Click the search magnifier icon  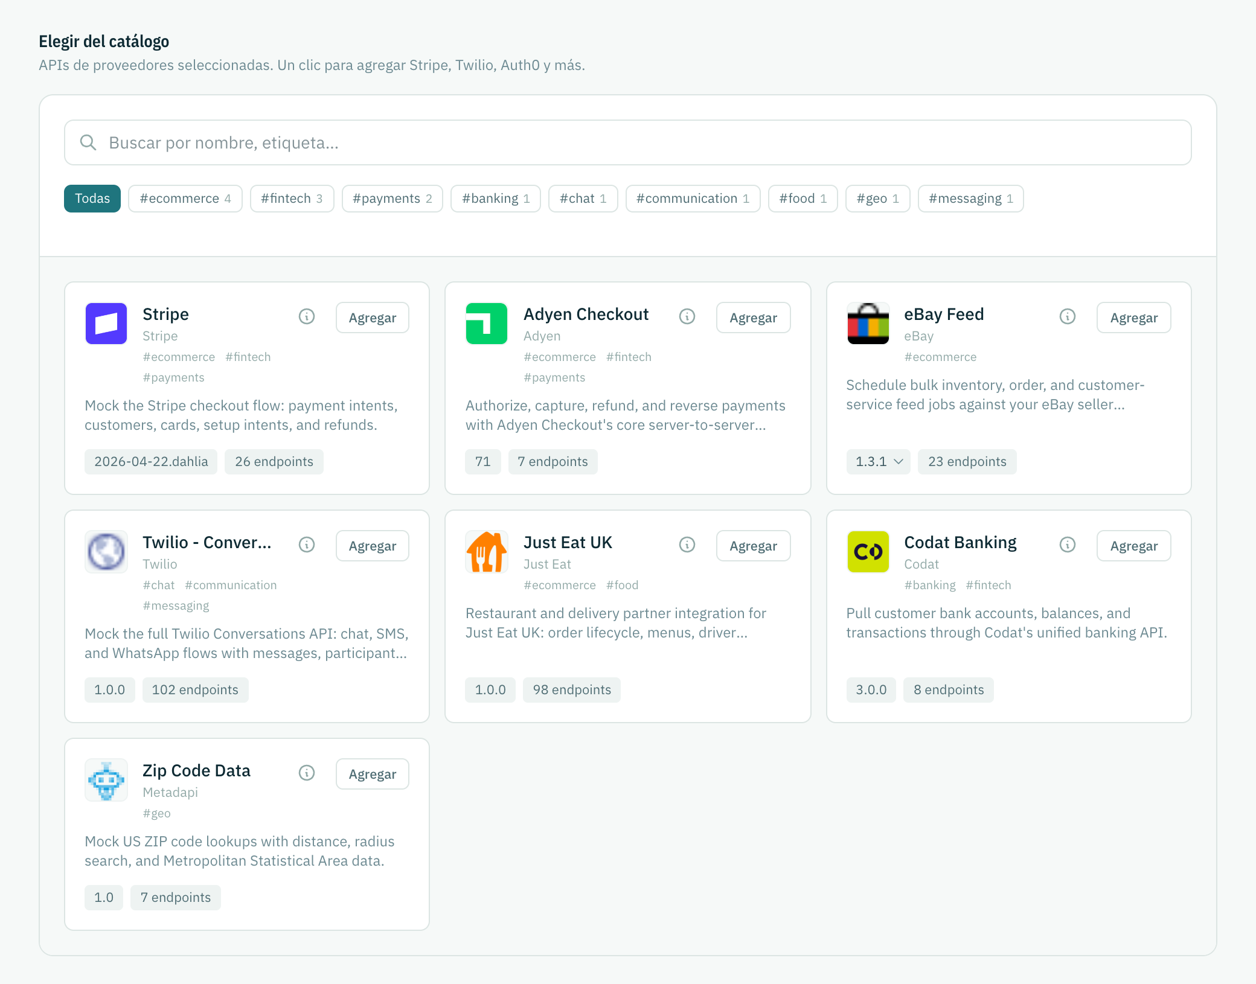coord(88,142)
